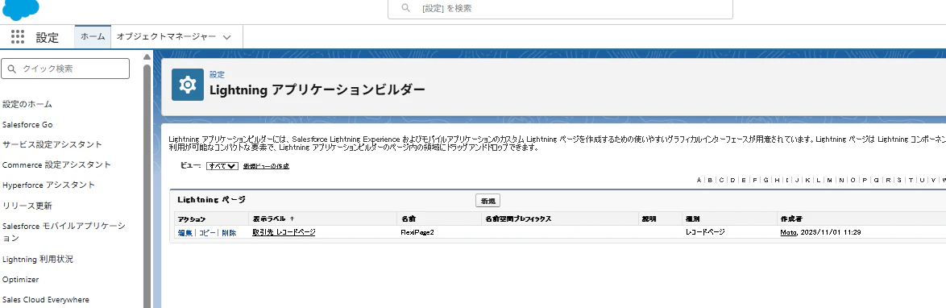This screenshot has height=308, width=946.
Task: Filter list by letter L
Action: click(819, 180)
